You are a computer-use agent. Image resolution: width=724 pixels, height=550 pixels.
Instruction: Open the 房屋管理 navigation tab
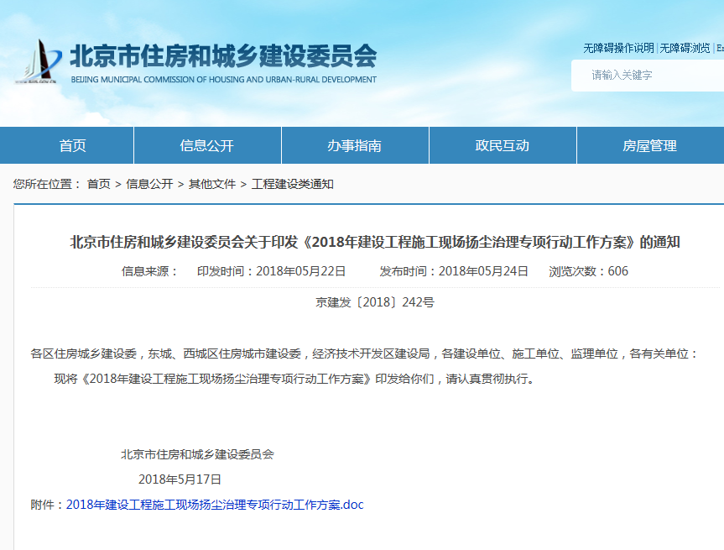649,145
